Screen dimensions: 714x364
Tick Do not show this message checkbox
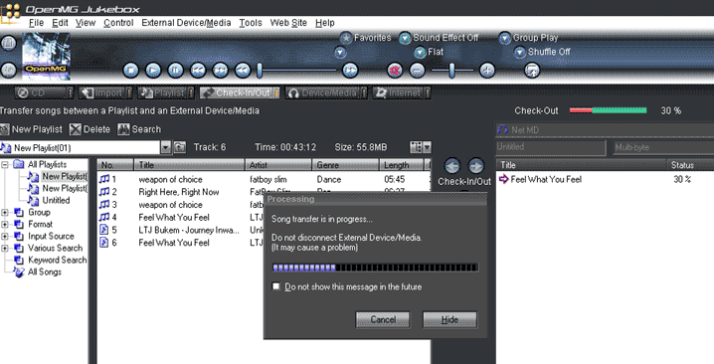tap(275, 286)
